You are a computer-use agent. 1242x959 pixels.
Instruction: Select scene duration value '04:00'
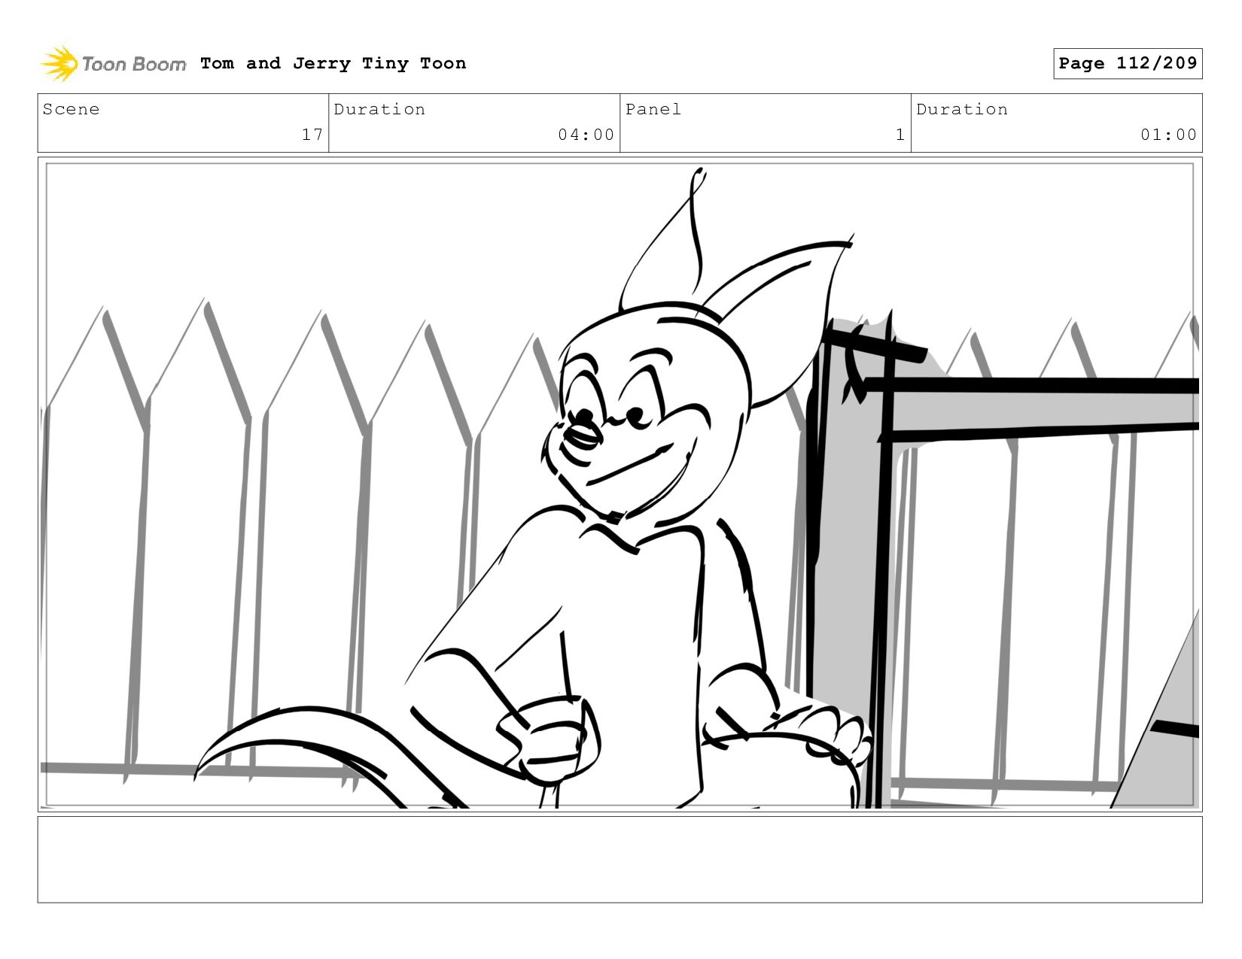[x=586, y=135]
